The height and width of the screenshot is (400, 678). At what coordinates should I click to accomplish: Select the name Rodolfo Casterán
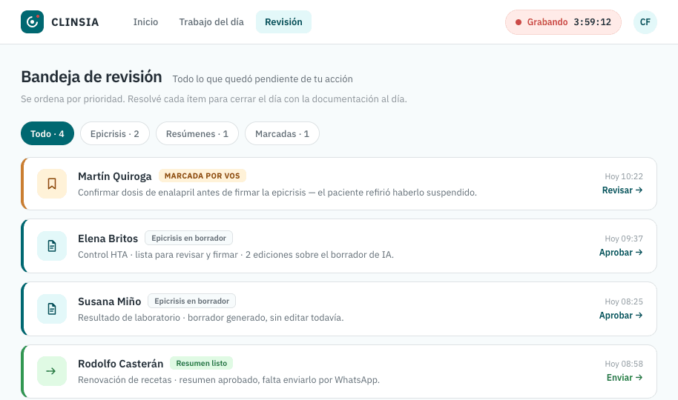click(x=121, y=364)
